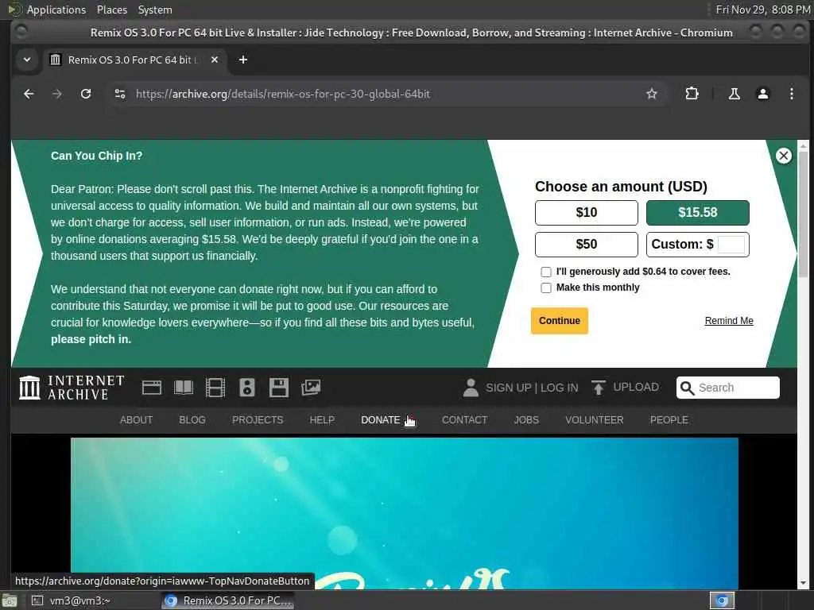Image resolution: width=814 pixels, height=610 pixels.
Task: Dismiss the donation banner with the X
Action: tap(783, 156)
